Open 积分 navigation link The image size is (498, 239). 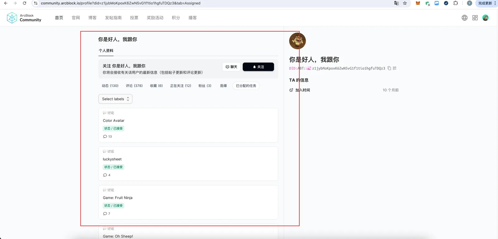point(176,18)
